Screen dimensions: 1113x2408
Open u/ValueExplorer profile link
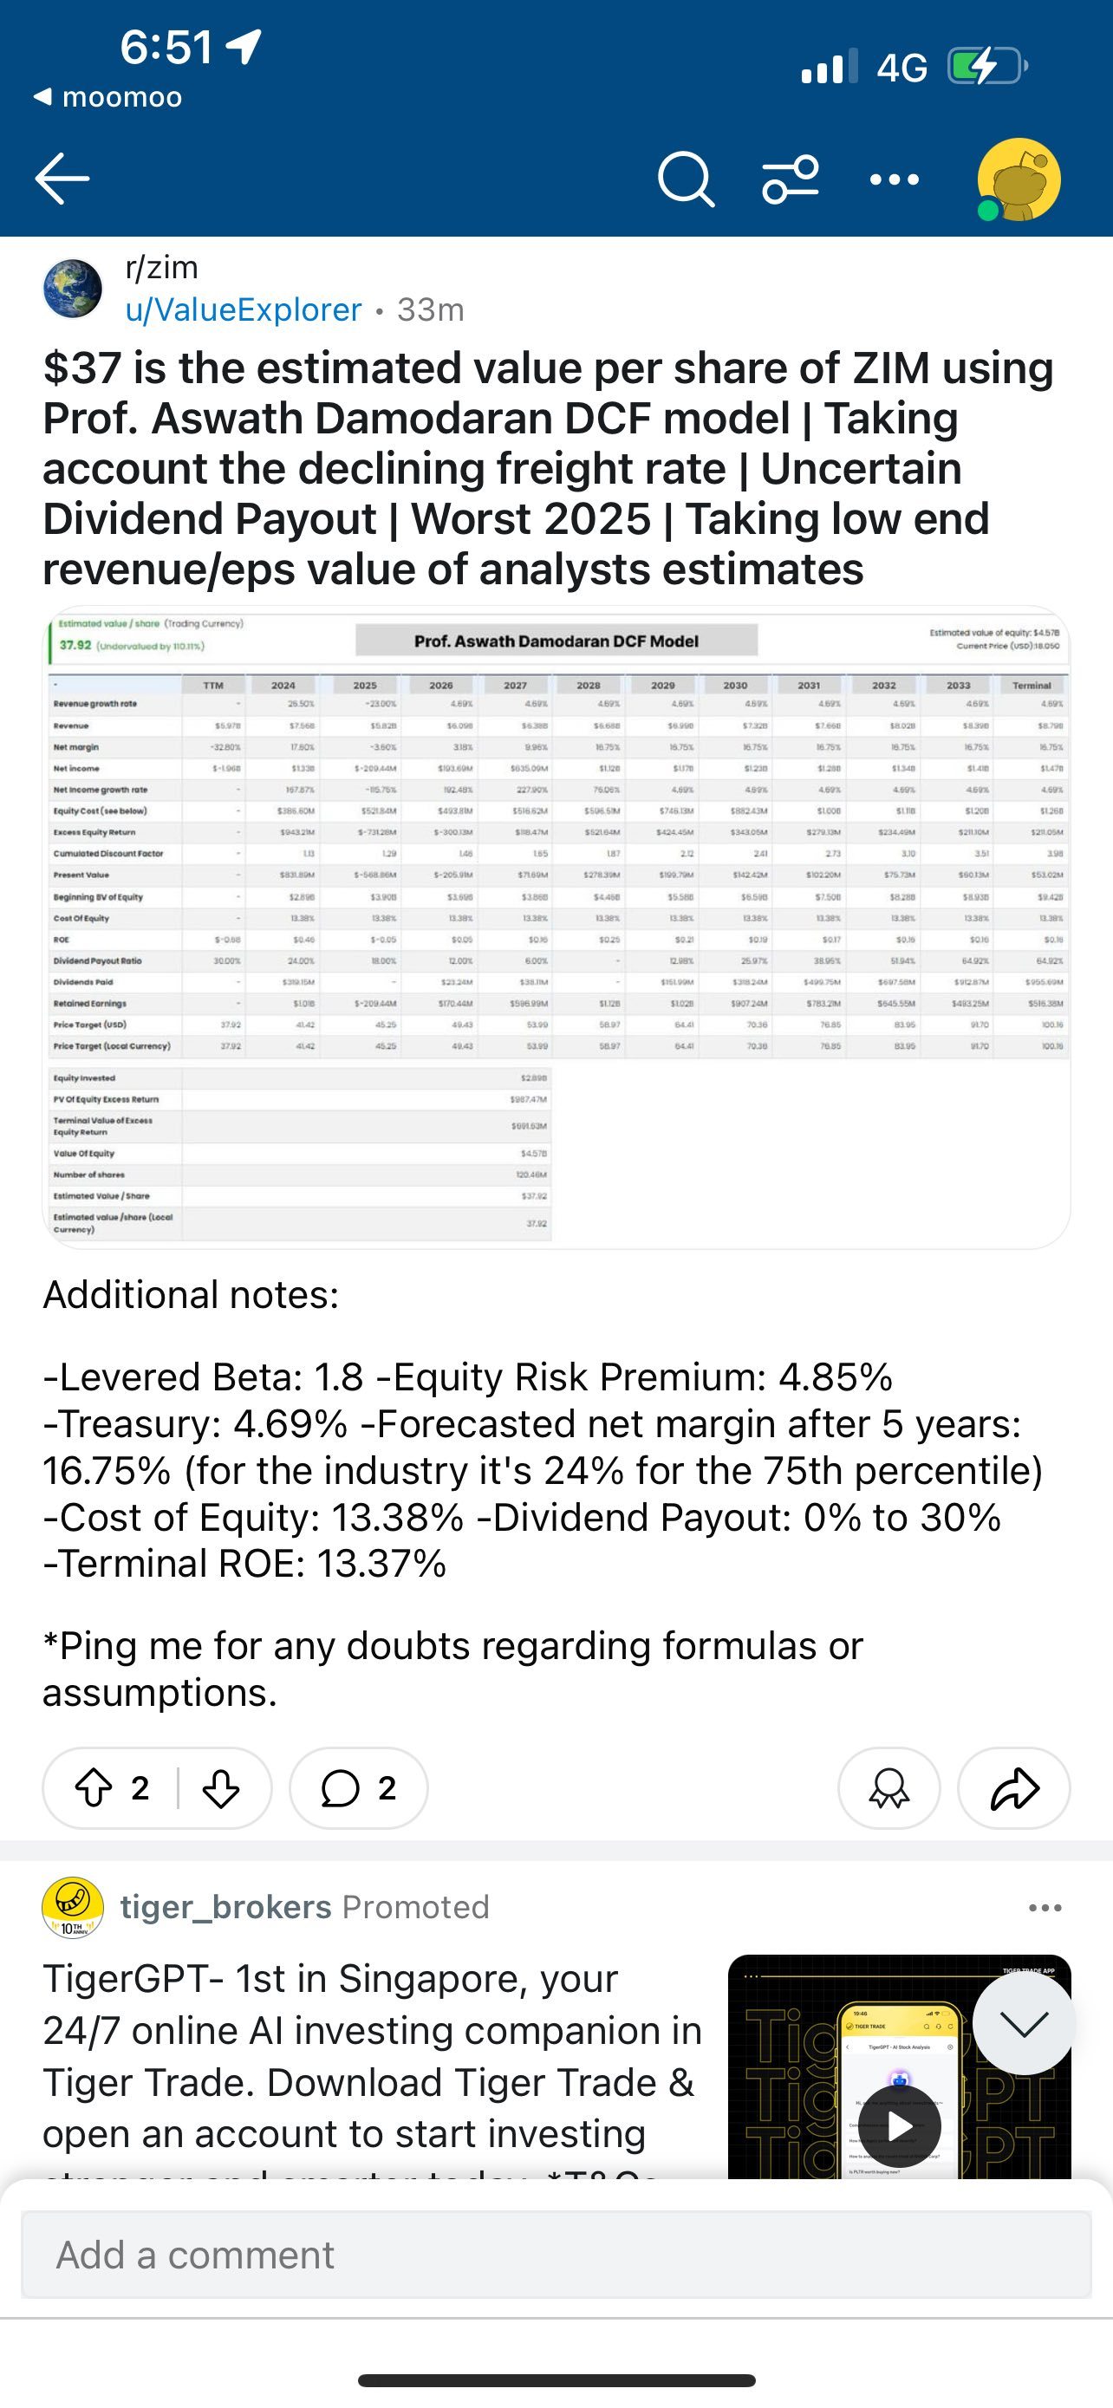click(x=244, y=309)
